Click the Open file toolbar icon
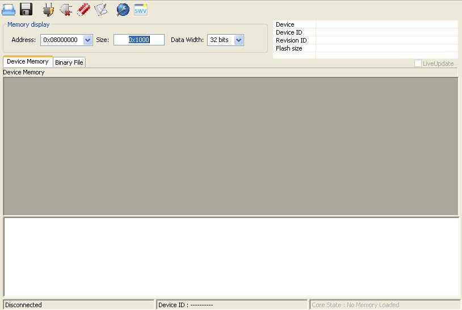 pos(9,9)
